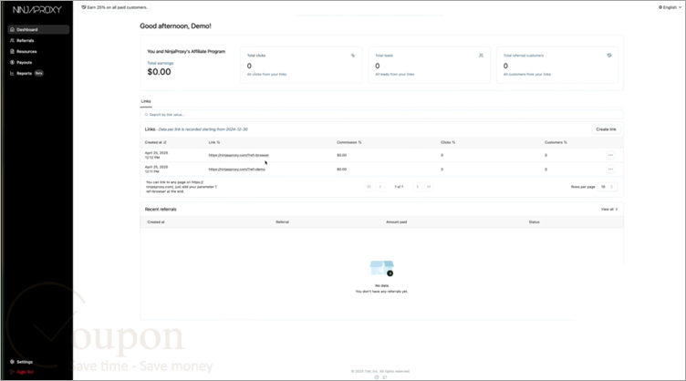
Task: Click the Payouts dollar coin icon
Action: [12, 63]
